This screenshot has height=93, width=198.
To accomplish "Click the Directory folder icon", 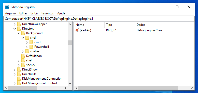I will (x=19, y=29).
